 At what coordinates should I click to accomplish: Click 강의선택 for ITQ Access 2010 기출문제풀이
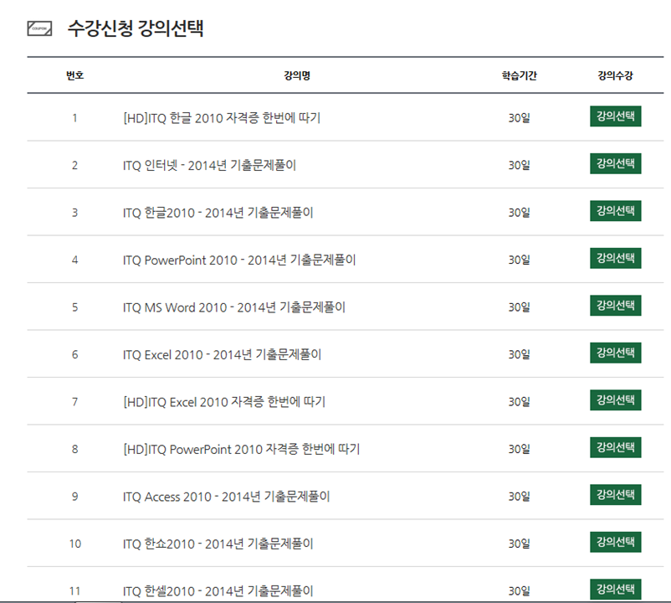tap(615, 495)
